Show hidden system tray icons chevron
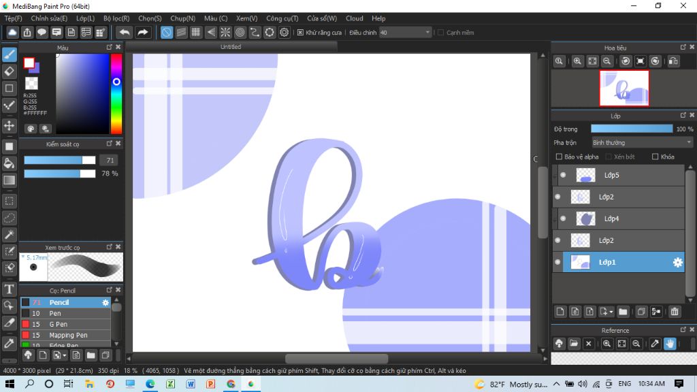The width and height of the screenshot is (697, 392). 557,384
